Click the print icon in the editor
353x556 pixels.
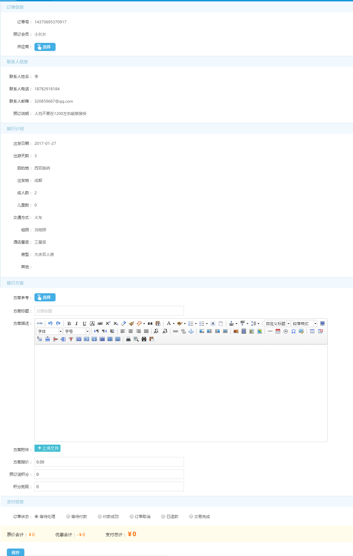coord(128,339)
